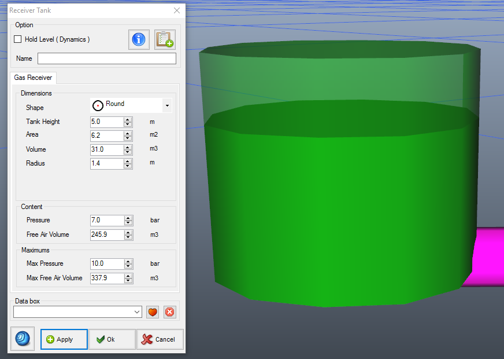The height and width of the screenshot is (359, 504).
Task: Click the clipboard with green plus icon
Action: 165,39
